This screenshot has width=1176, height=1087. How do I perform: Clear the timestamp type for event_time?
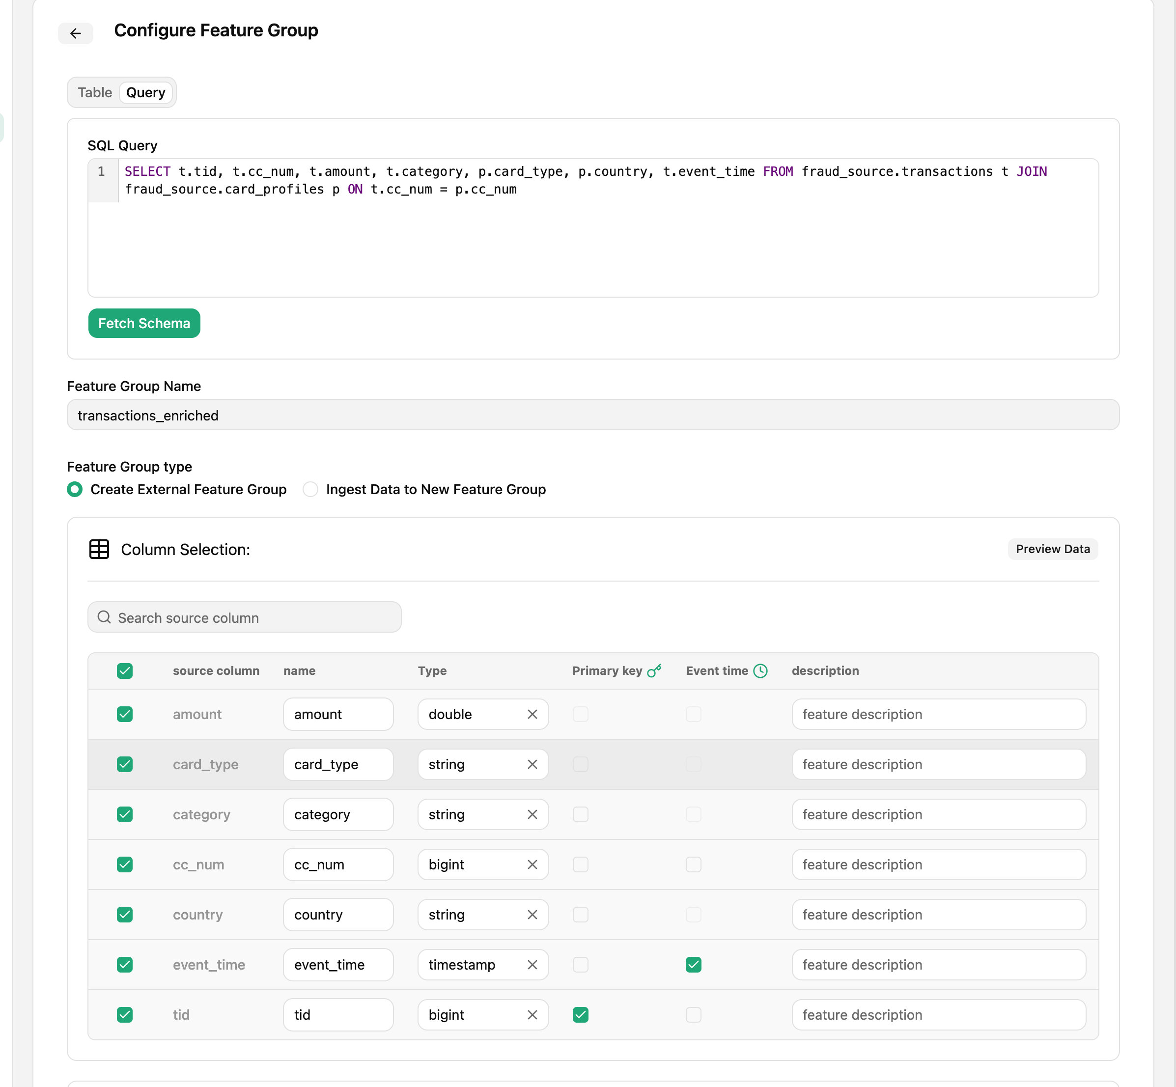[x=532, y=965]
